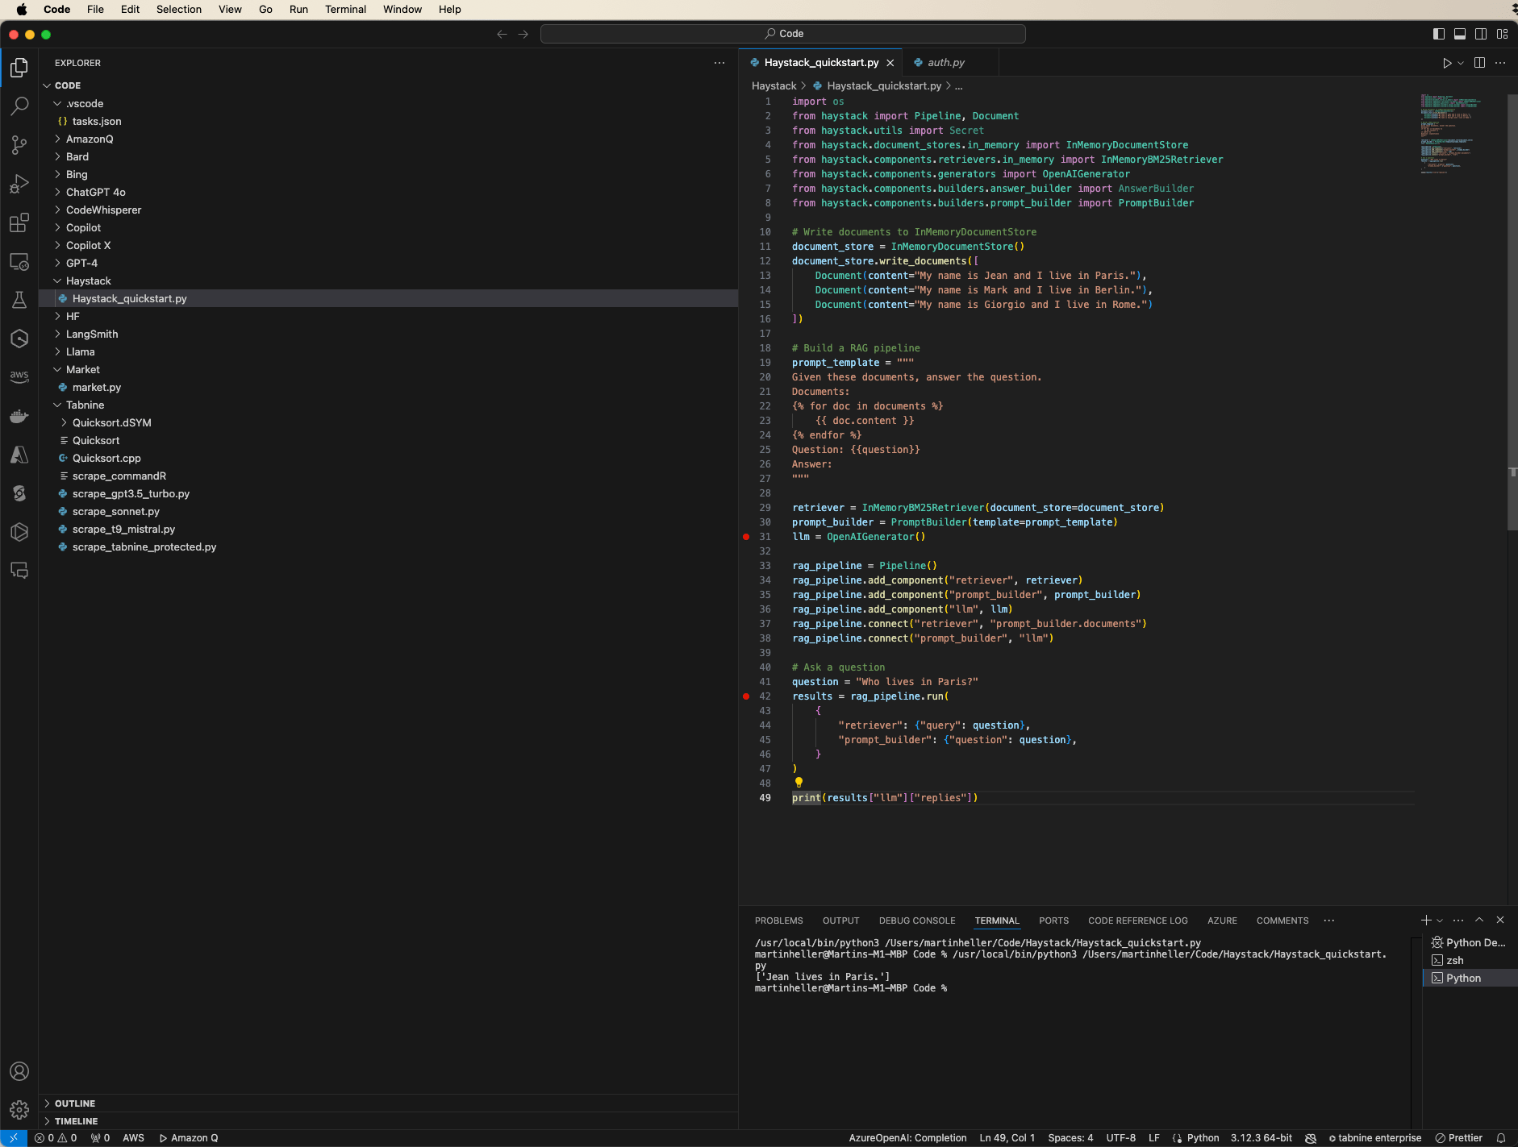Open the Terminal menu in menu bar
This screenshot has height=1147, width=1518.
(345, 10)
